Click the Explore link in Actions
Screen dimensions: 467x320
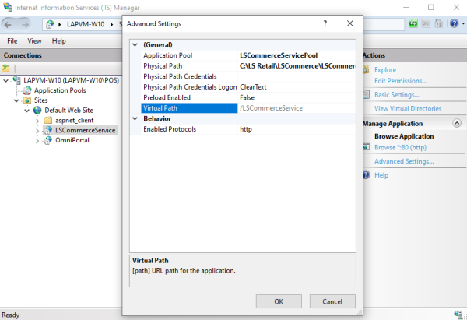pyautogui.click(x=385, y=70)
